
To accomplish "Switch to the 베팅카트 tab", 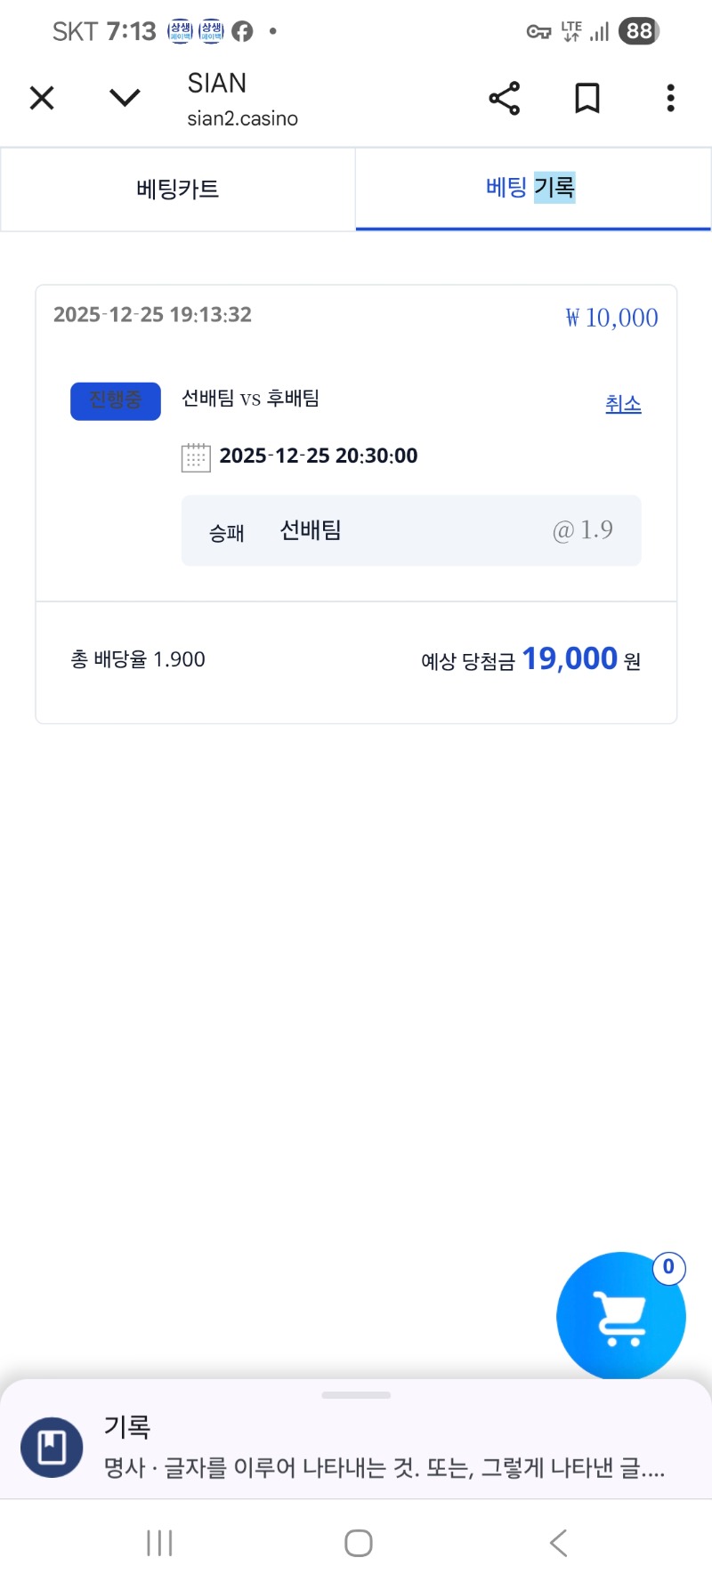I will [x=178, y=189].
